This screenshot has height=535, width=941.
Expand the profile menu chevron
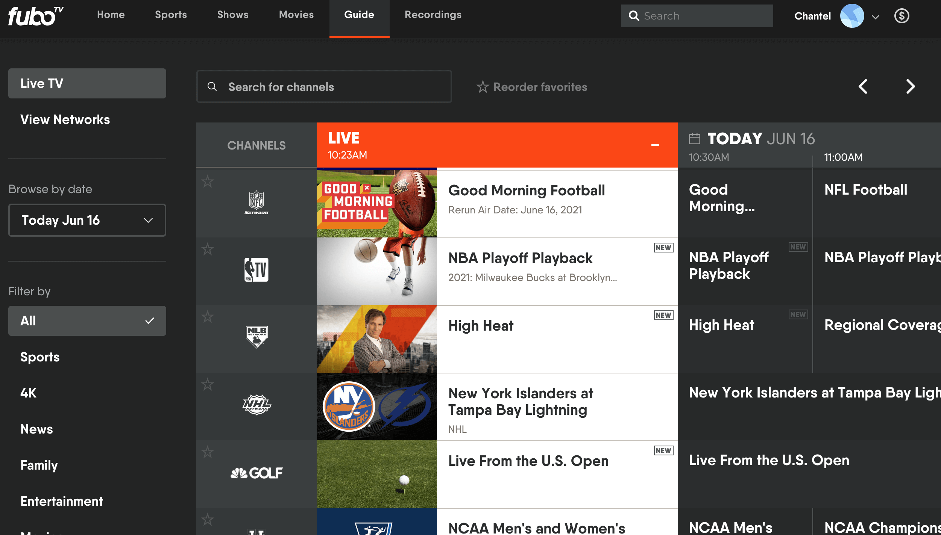[876, 17]
